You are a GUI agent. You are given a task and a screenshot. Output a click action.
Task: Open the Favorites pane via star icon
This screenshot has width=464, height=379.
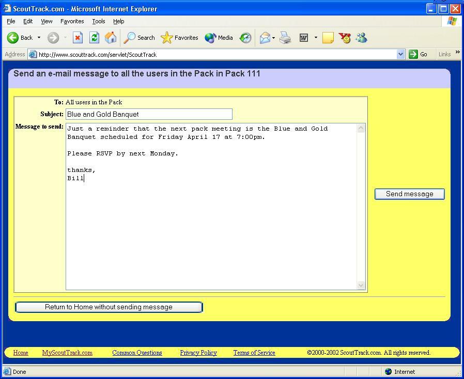[179, 38]
